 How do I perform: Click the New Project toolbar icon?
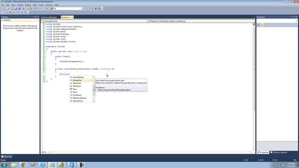[x=4, y=9]
